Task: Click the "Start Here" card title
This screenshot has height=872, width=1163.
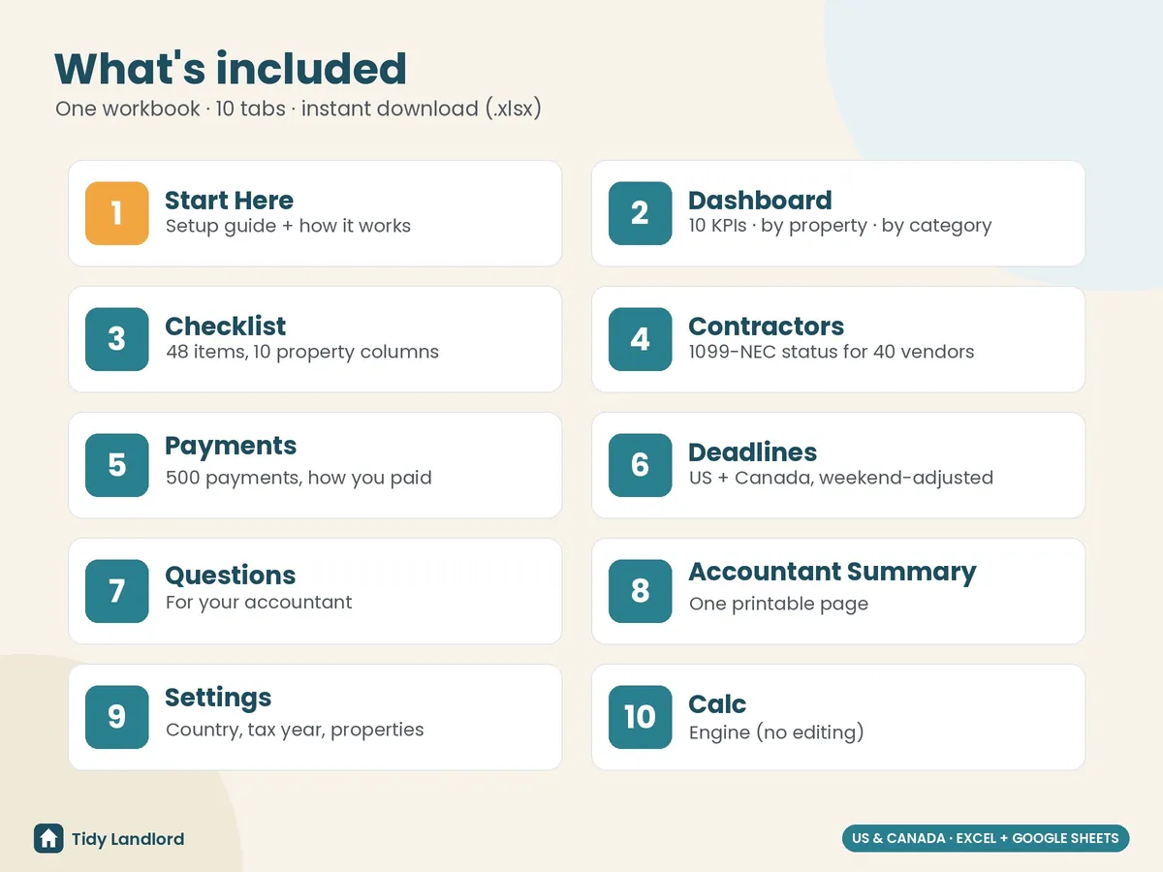Action: pyautogui.click(x=229, y=201)
